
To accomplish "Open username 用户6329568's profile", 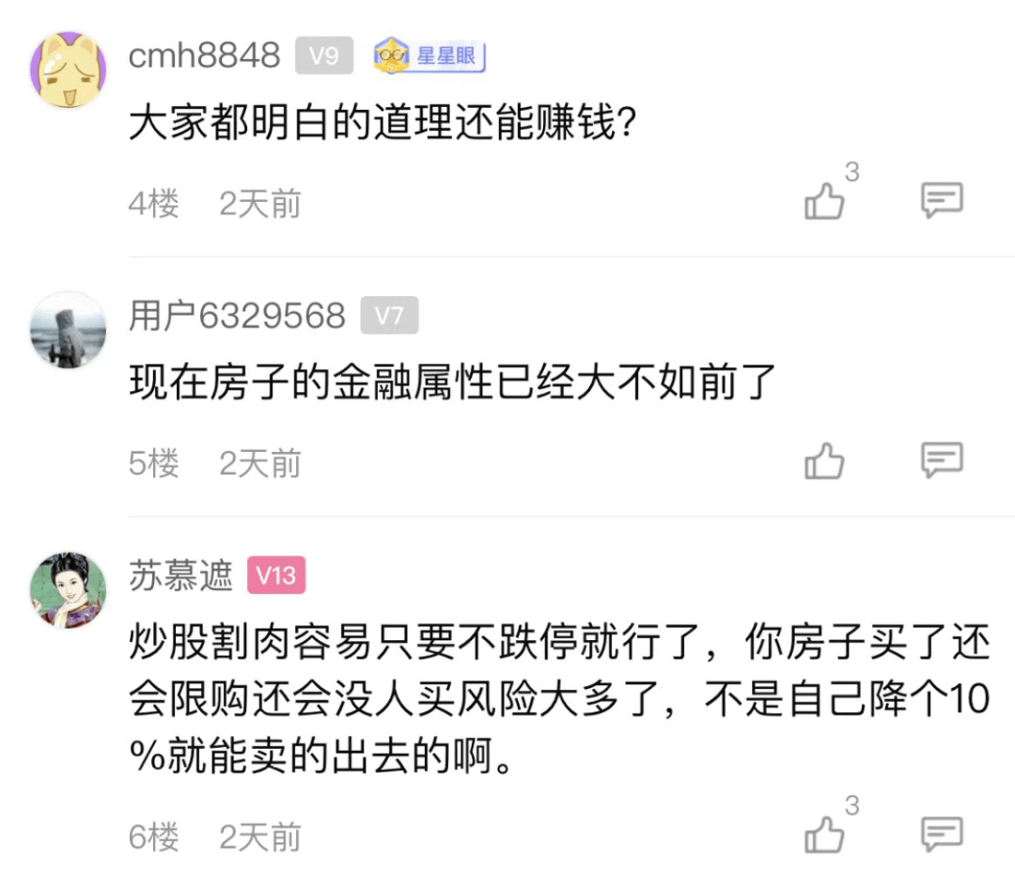I will tap(237, 317).
